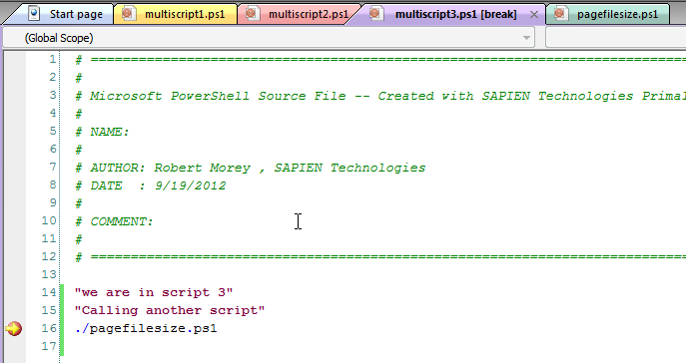
Task: Switch to the Start page tab
Action: tap(66, 14)
